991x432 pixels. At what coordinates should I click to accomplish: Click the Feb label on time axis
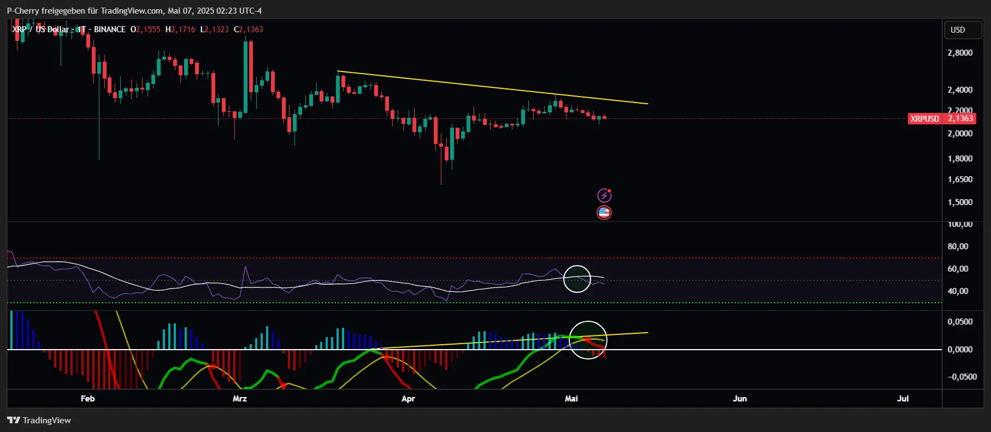(x=87, y=399)
